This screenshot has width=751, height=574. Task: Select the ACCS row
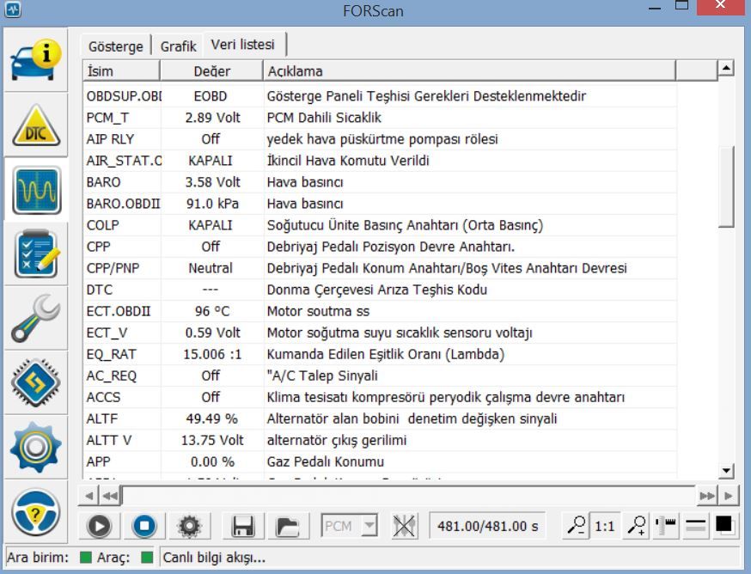(380, 397)
